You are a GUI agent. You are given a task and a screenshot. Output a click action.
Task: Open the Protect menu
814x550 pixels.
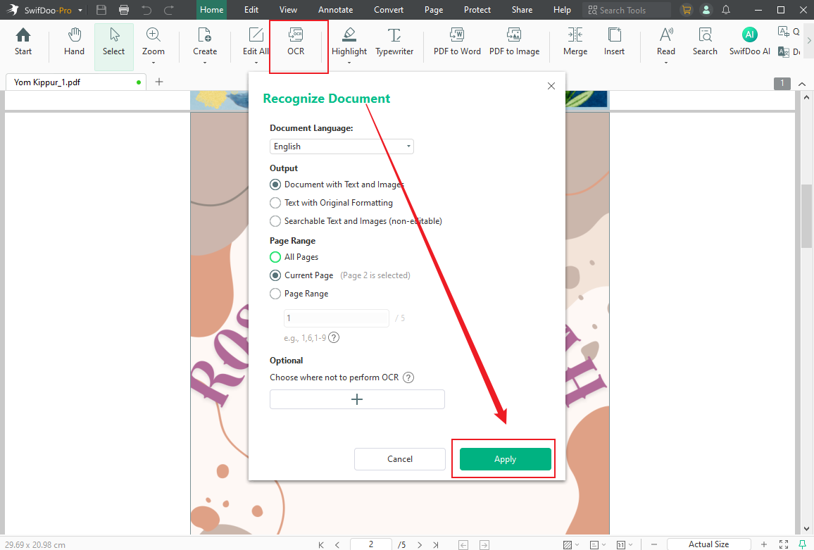tap(477, 9)
